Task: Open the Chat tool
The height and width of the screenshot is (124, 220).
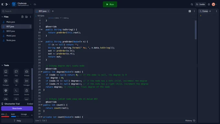Action: click(x=16, y=73)
